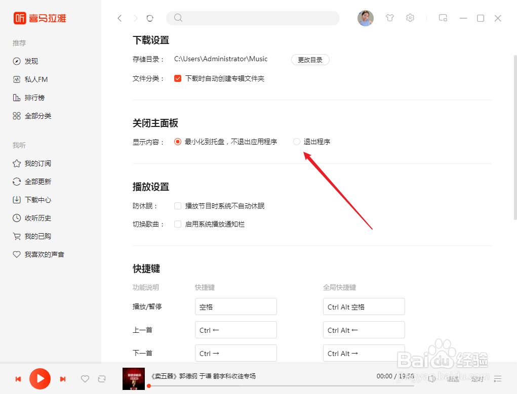The width and height of the screenshot is (517, 394).
Task: Click the 更改目录 button
Action: (310, 59)
